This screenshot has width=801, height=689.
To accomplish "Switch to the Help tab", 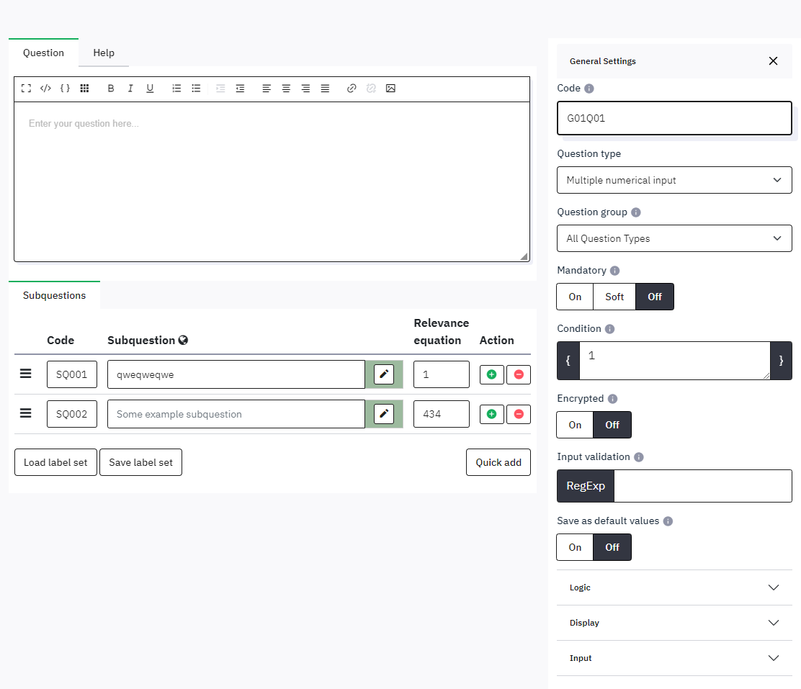I will (104, 53).
